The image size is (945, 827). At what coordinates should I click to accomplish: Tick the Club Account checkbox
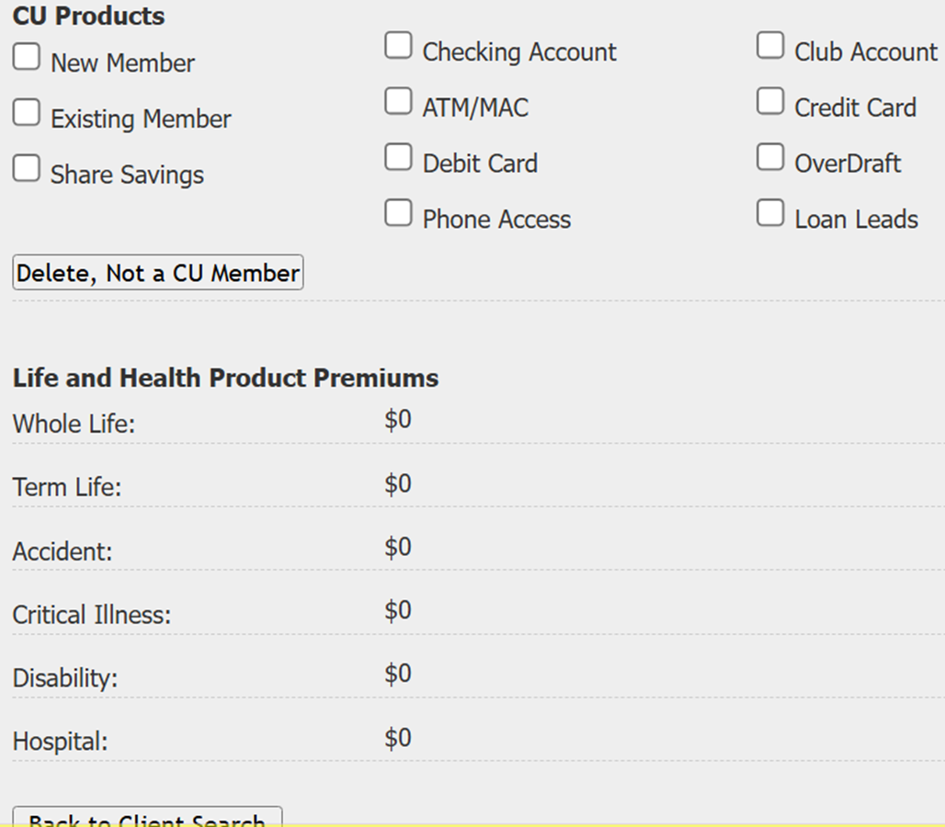770,46
